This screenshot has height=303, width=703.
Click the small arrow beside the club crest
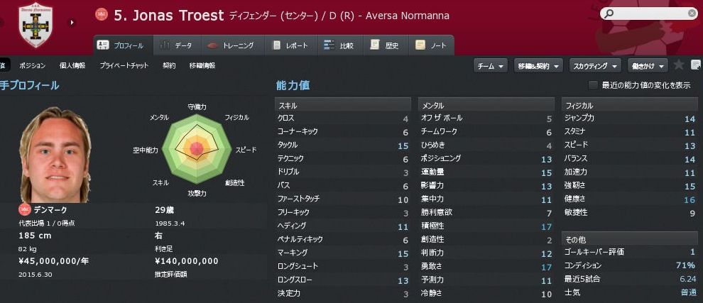click(72, 22)
